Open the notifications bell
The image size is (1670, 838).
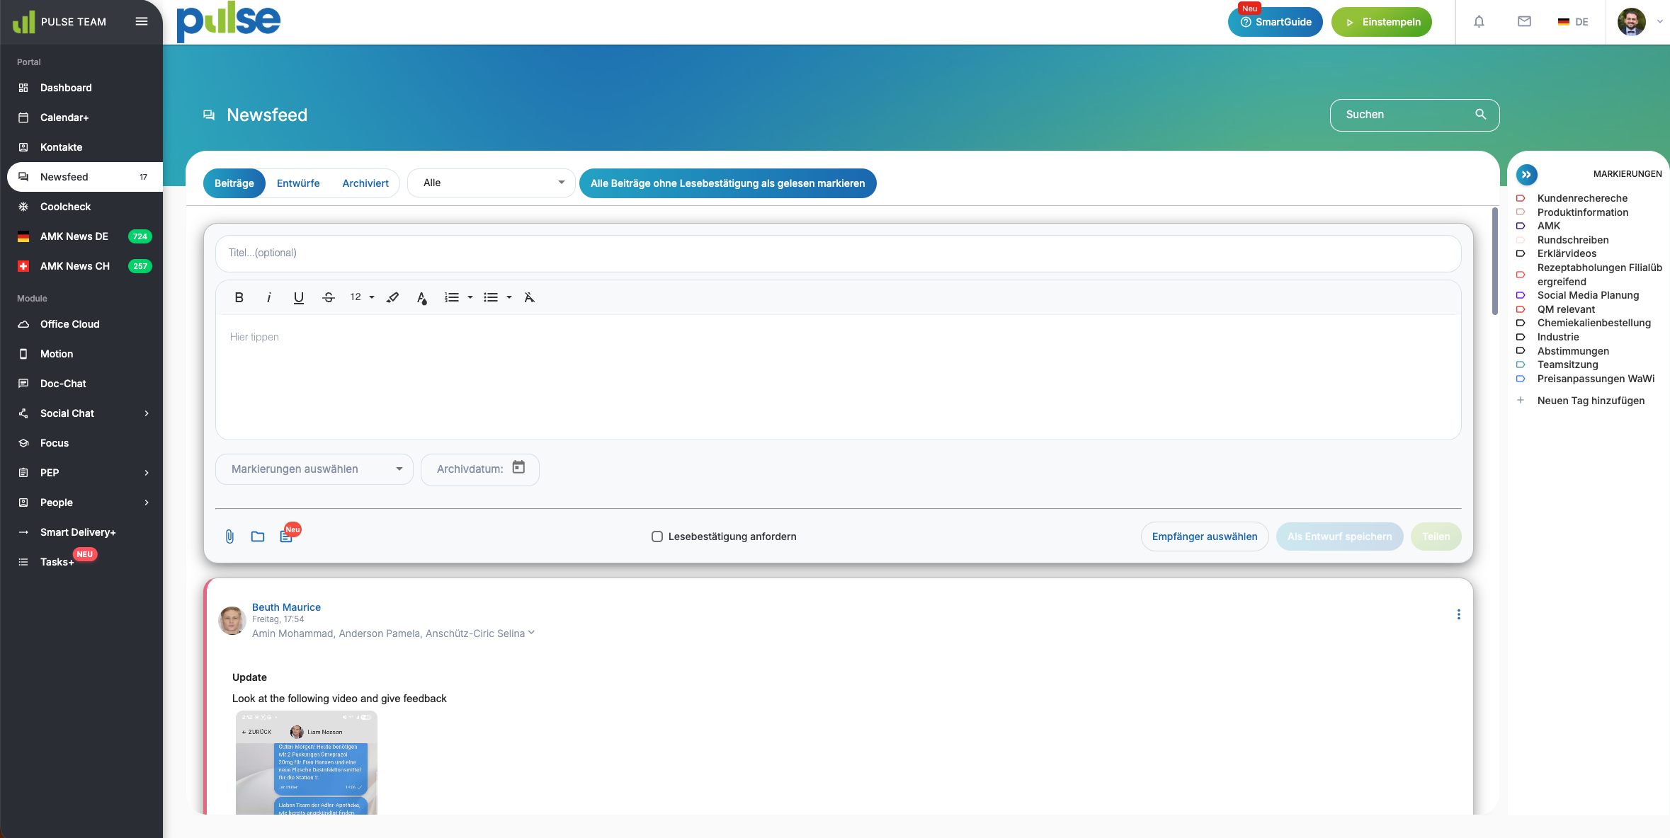click(1479, 22)
